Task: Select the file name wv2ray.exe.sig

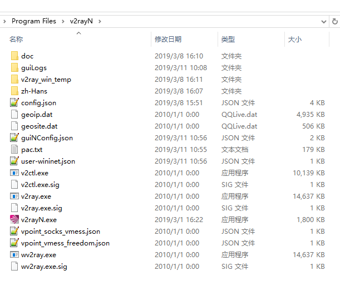Action: click(44, 267)
